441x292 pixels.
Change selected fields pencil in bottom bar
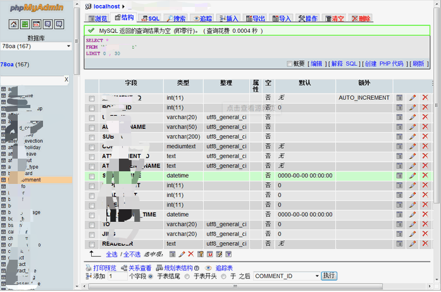pos(182,254)
